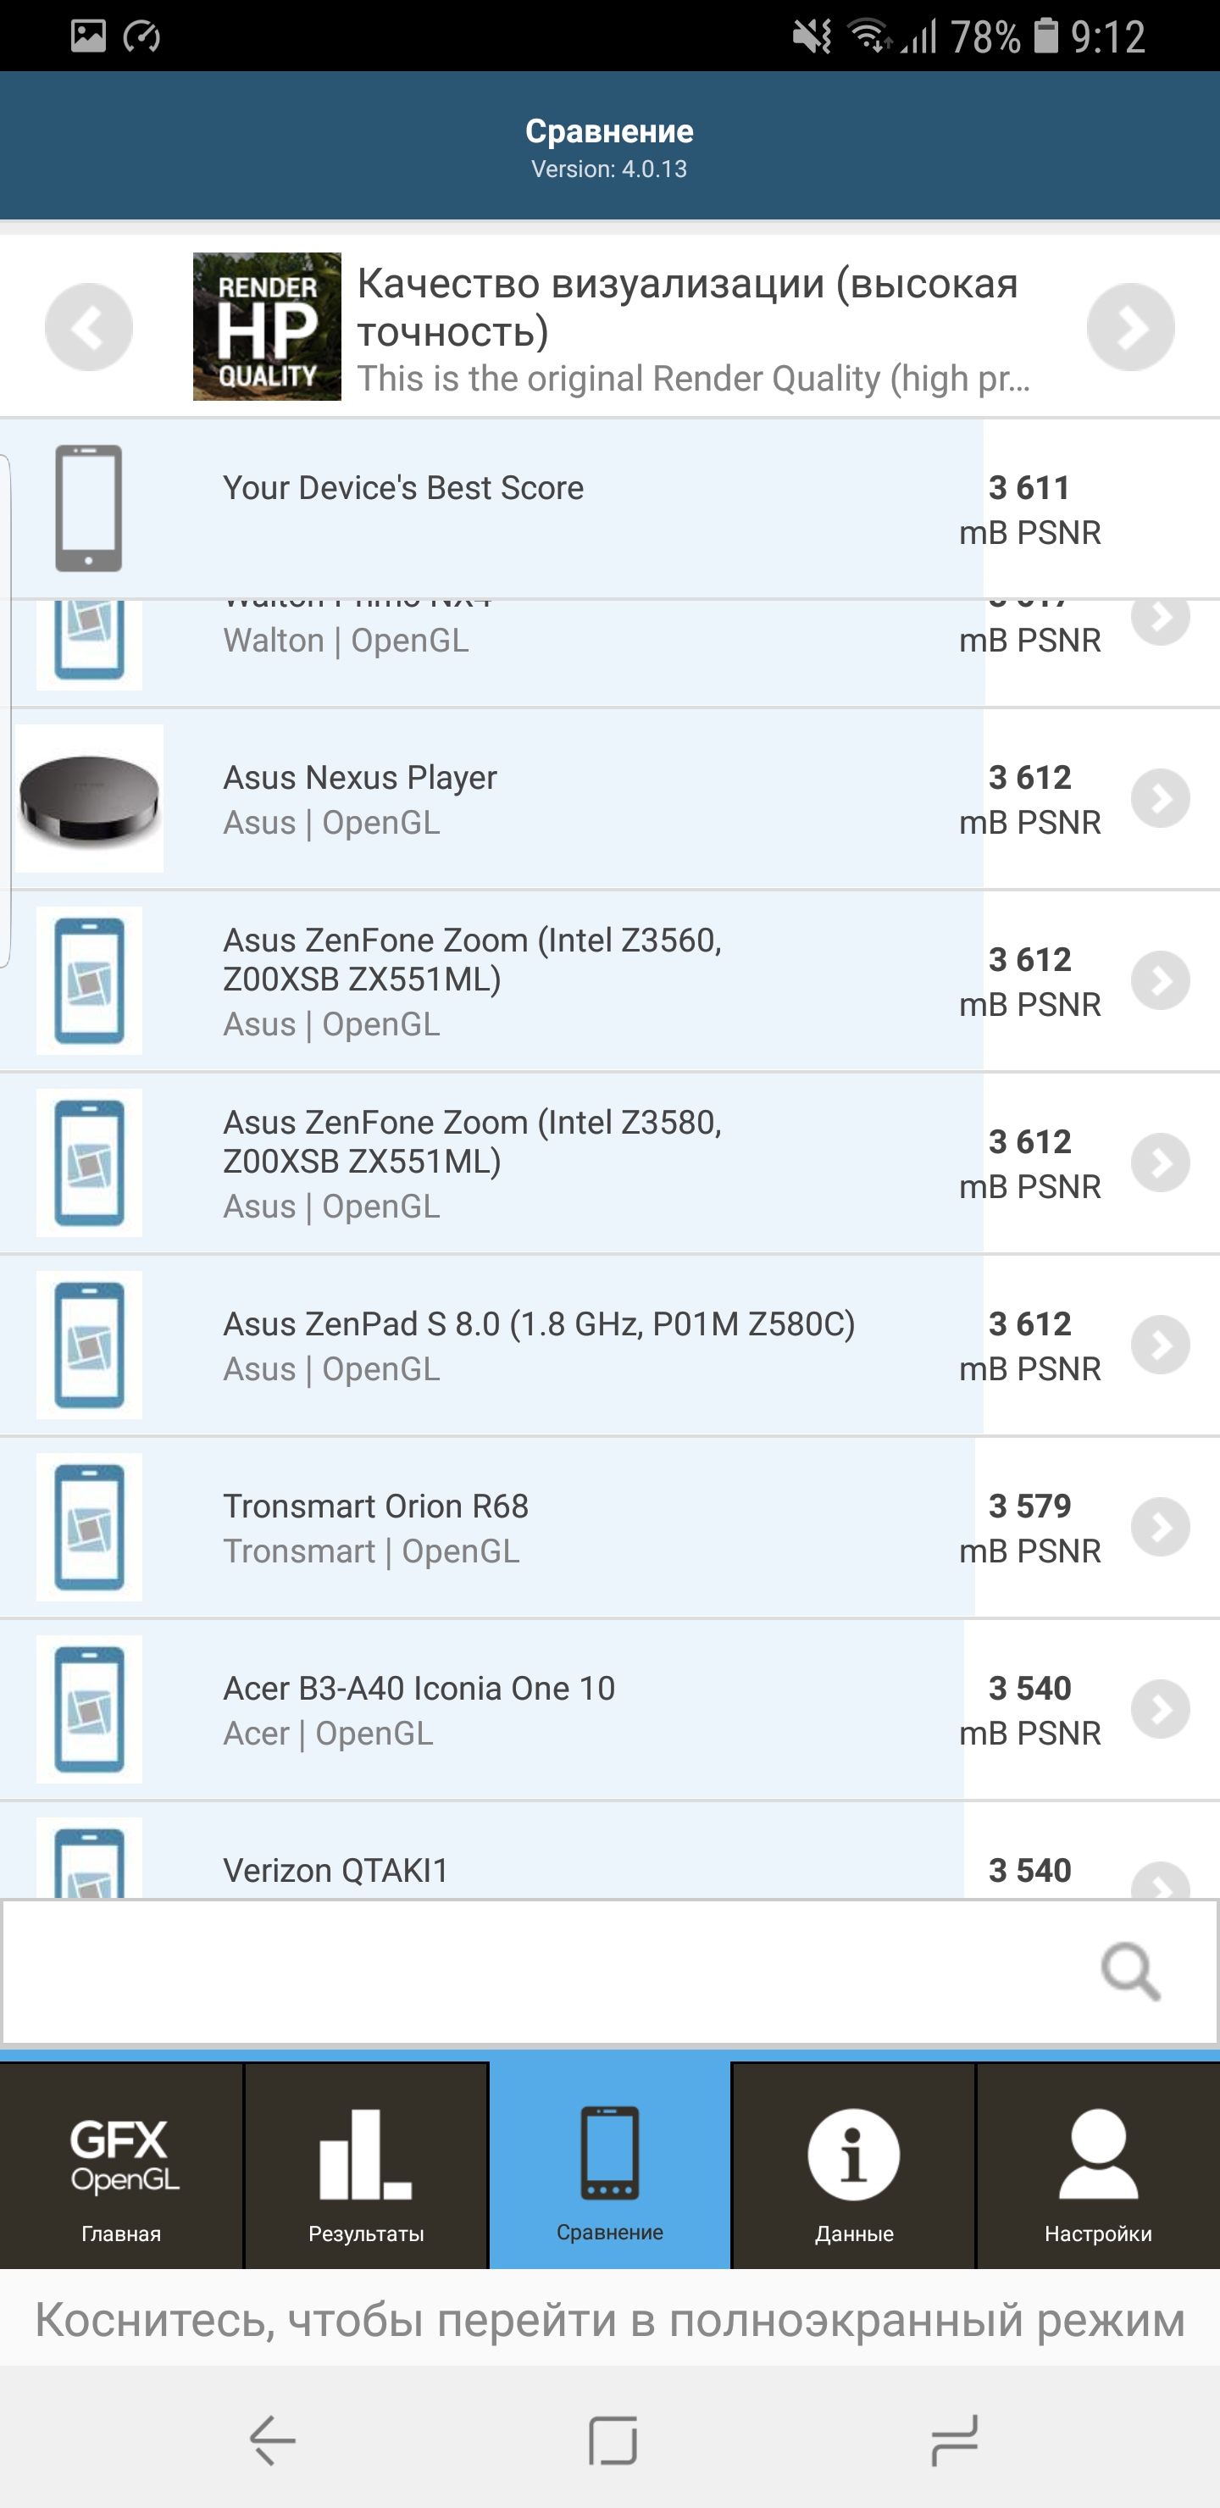Click the device search input field
The width and height of the screenshot is (1220, 2508).
[546, 1972]
